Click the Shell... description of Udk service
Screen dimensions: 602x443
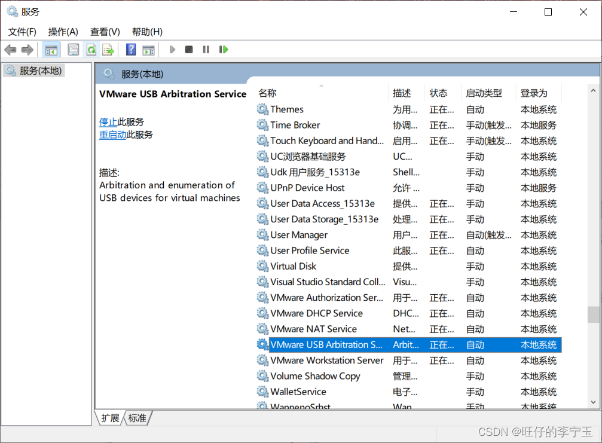click(x=406, y=172)
